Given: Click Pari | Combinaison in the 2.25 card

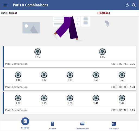Looking at the screenshot, I should tap(16, 64).
